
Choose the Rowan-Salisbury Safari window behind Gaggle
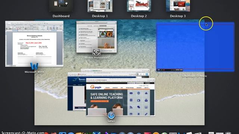(77, 91)
